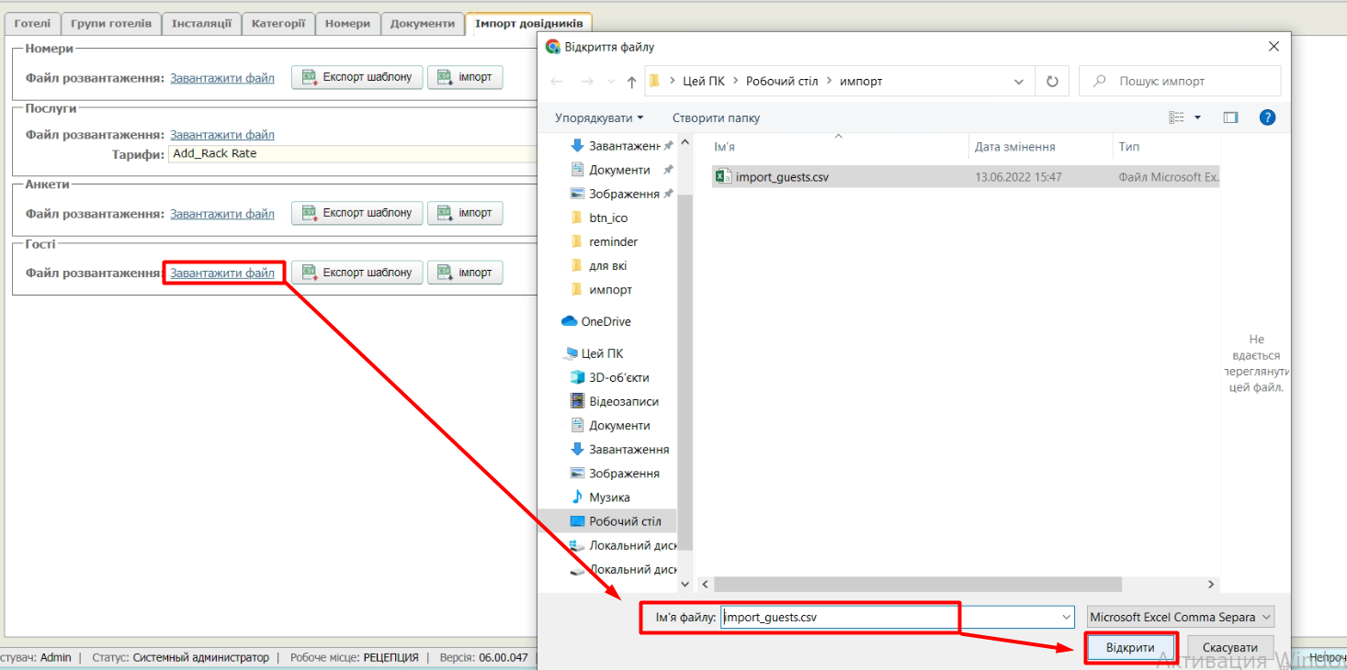Open the Документи tab
Image resolution: width=1347 pixels, height=670 pixels.
(x=422, y=24)
